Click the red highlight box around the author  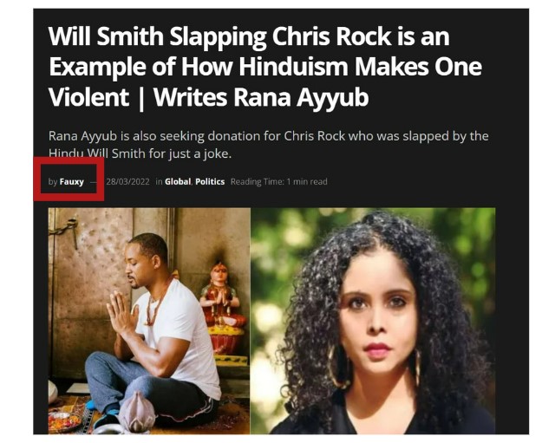click(69, 179)
